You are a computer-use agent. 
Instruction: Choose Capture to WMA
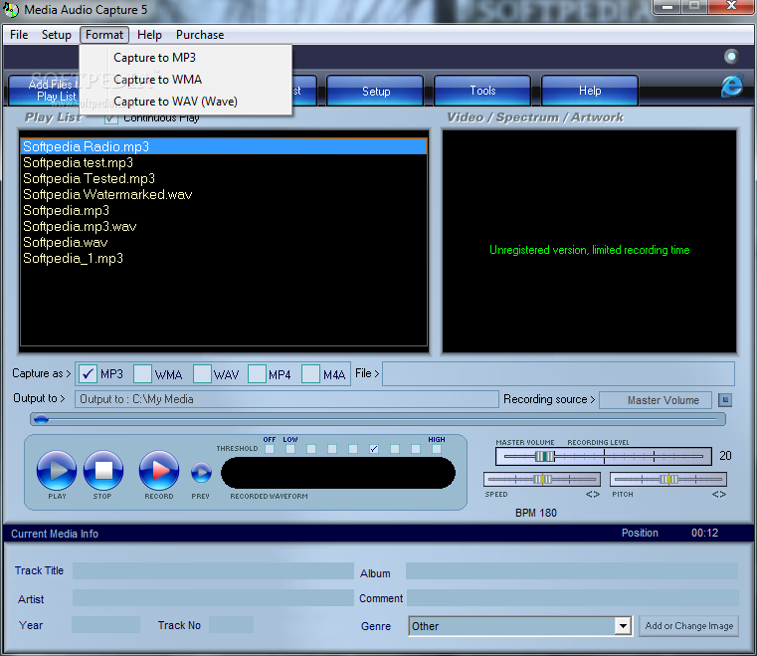pyautogui.click(x=185, y=80)
